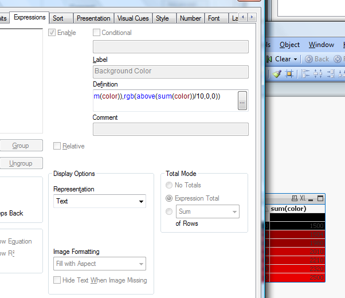Click the Align Left objects icon

pyautogui.click(x=305, y=74)
